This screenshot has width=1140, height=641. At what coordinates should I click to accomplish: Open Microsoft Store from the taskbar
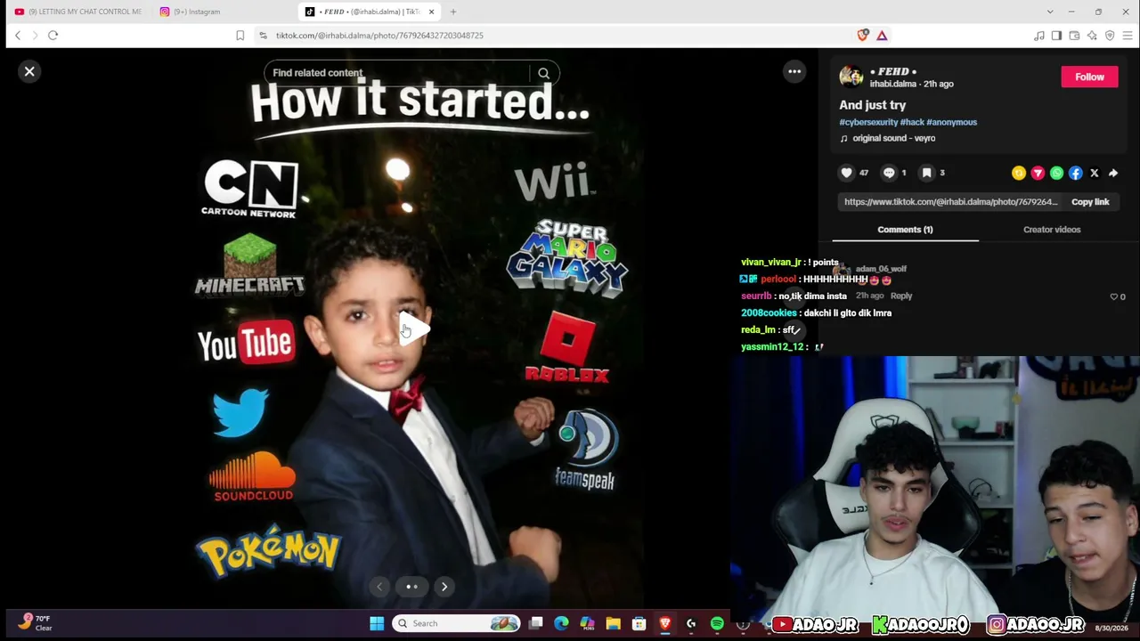click(639, 623)
